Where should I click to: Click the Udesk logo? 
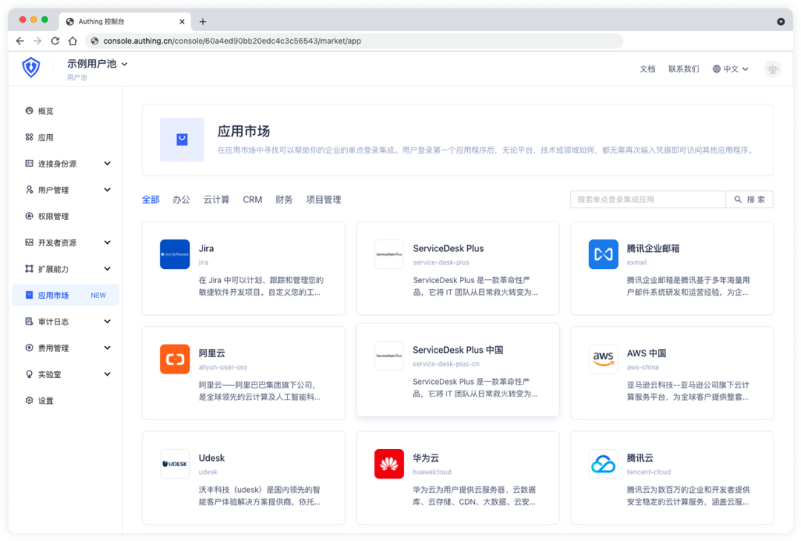point(175,464)
